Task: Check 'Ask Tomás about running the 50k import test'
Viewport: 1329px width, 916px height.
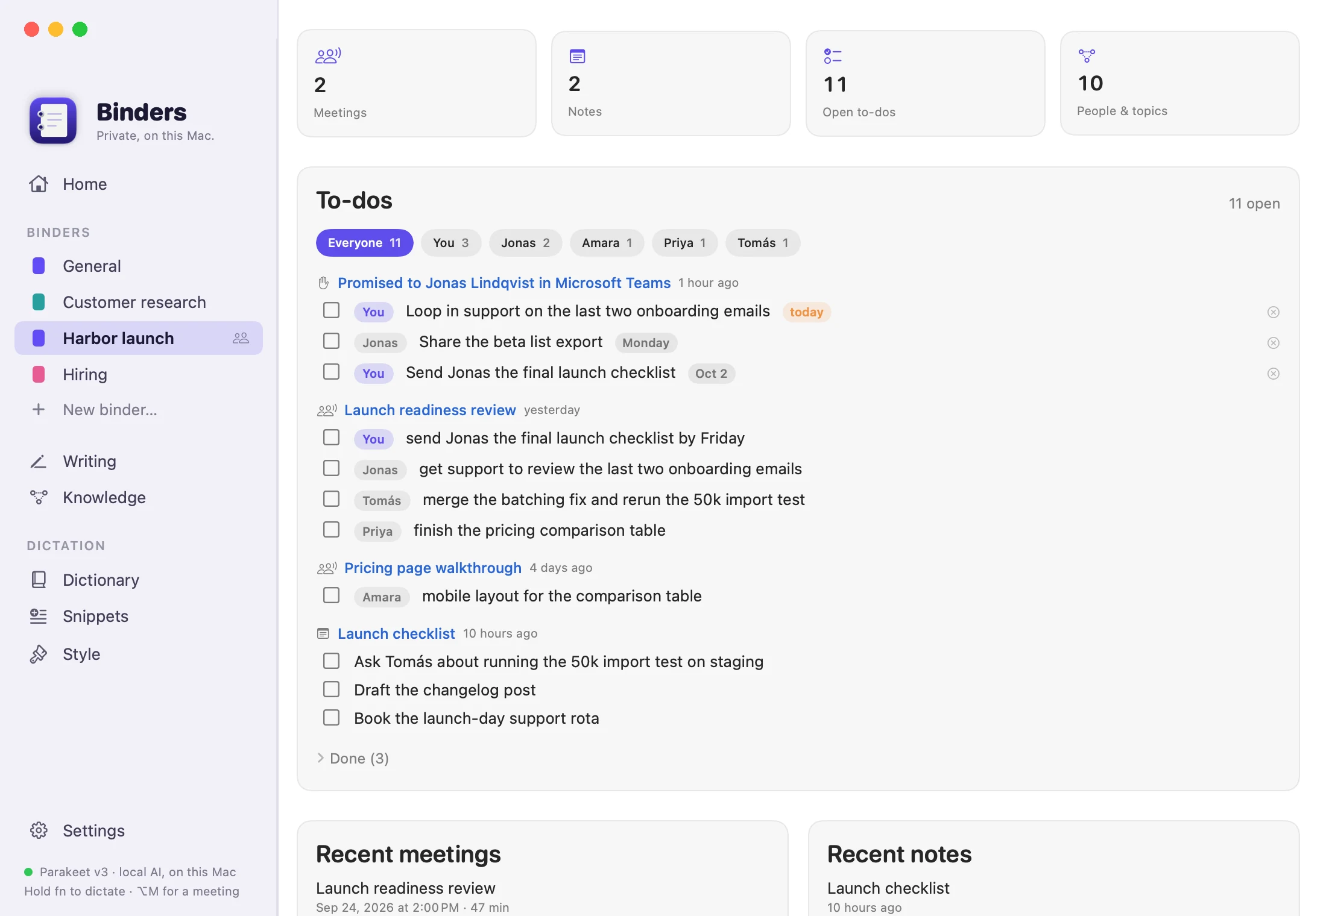Action: click(331, 661)
